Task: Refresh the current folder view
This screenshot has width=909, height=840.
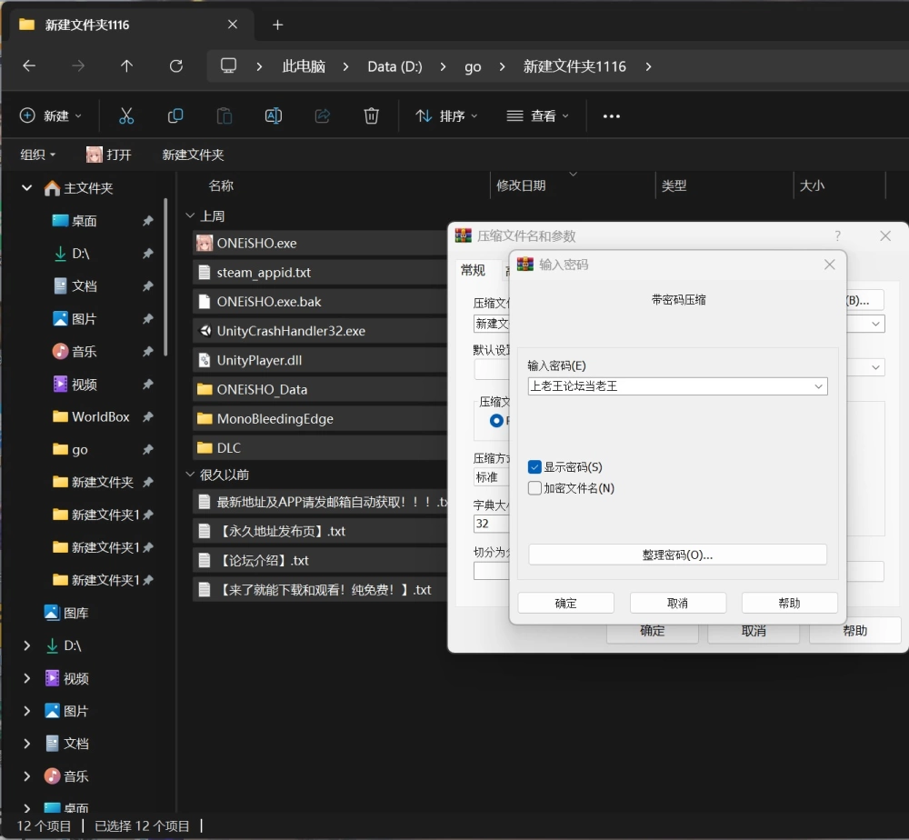Action: pyautogui.click(x=175, y=66)
